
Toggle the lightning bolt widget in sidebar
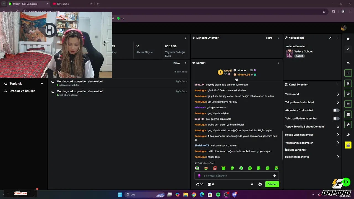(348, 73)
